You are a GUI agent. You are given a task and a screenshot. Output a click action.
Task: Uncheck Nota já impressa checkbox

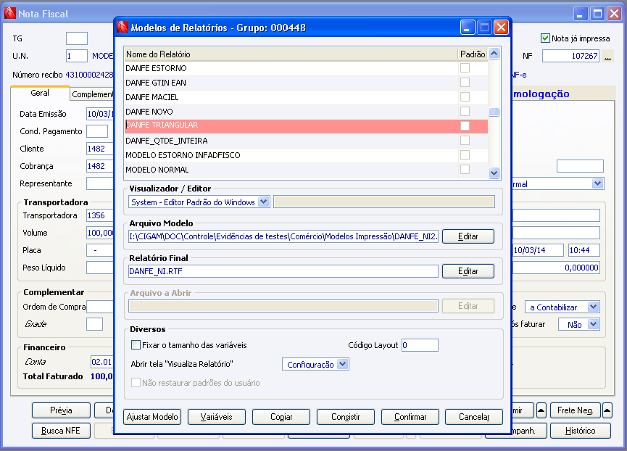pos(545,38)
